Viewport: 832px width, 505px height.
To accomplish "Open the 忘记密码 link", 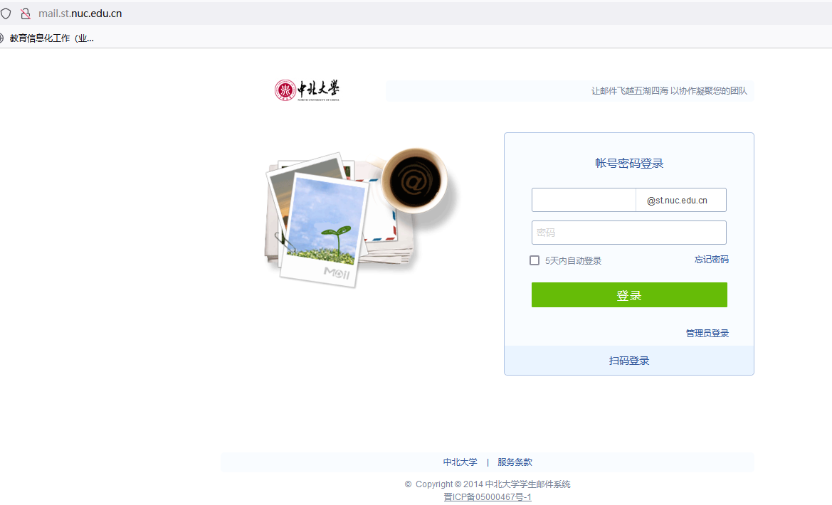I will coord(712,260).
